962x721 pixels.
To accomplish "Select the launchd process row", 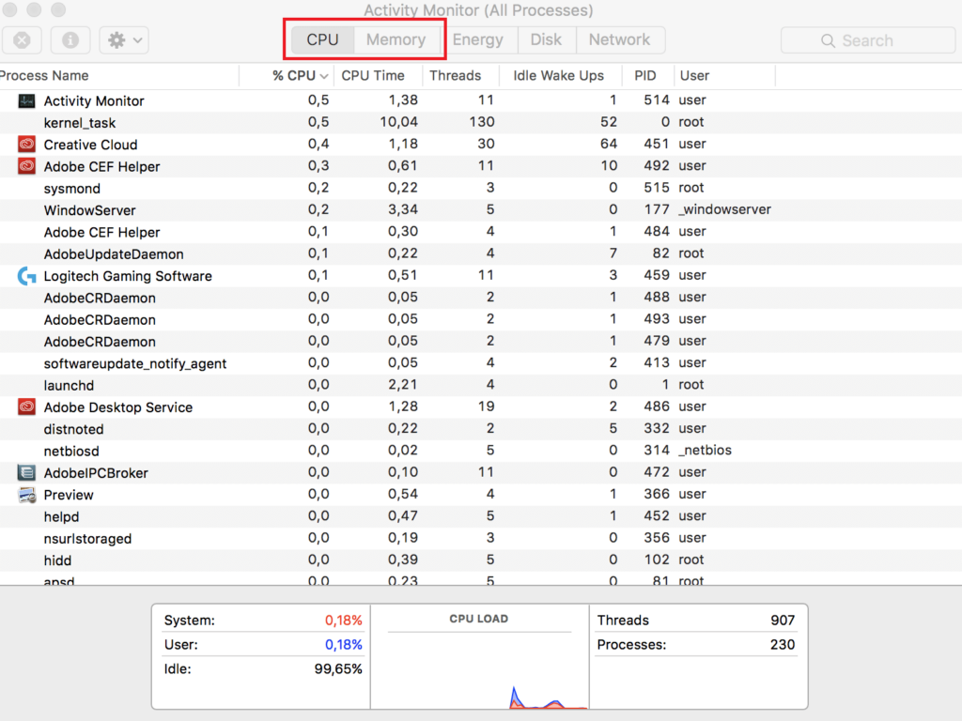I will coord(481,385).
